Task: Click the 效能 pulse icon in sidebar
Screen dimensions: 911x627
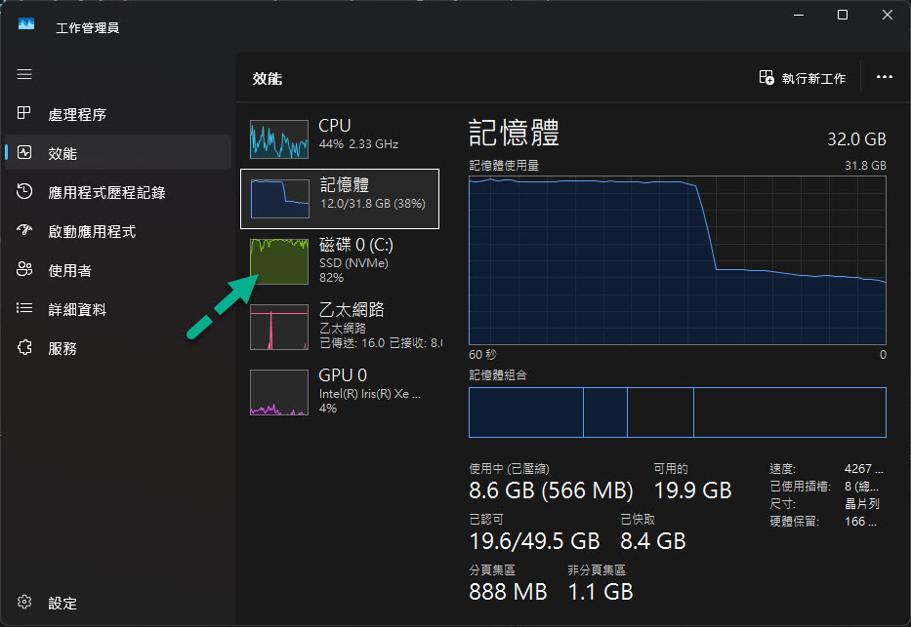Action: 25,153
